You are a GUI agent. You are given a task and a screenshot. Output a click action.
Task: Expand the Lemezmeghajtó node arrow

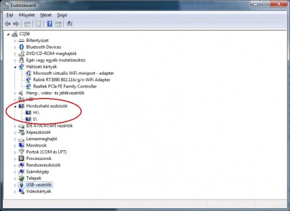tap(15, 139)
